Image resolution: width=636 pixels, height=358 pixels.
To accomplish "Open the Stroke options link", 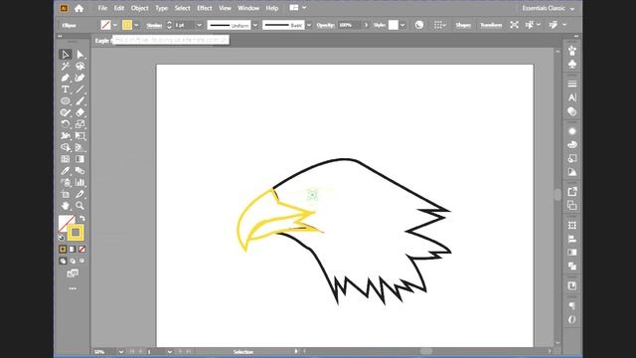I will coord(154,25).
